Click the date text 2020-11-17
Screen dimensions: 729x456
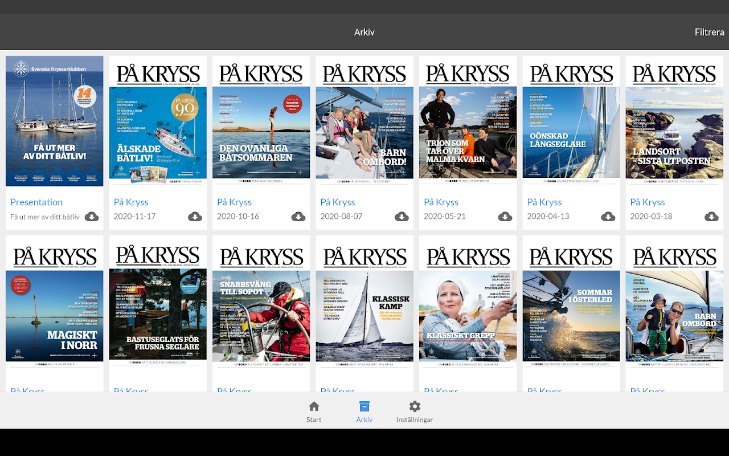coord(135,217)
